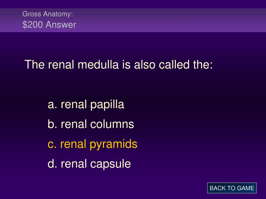Click the question text about renal medulla

tap(118, 65)
